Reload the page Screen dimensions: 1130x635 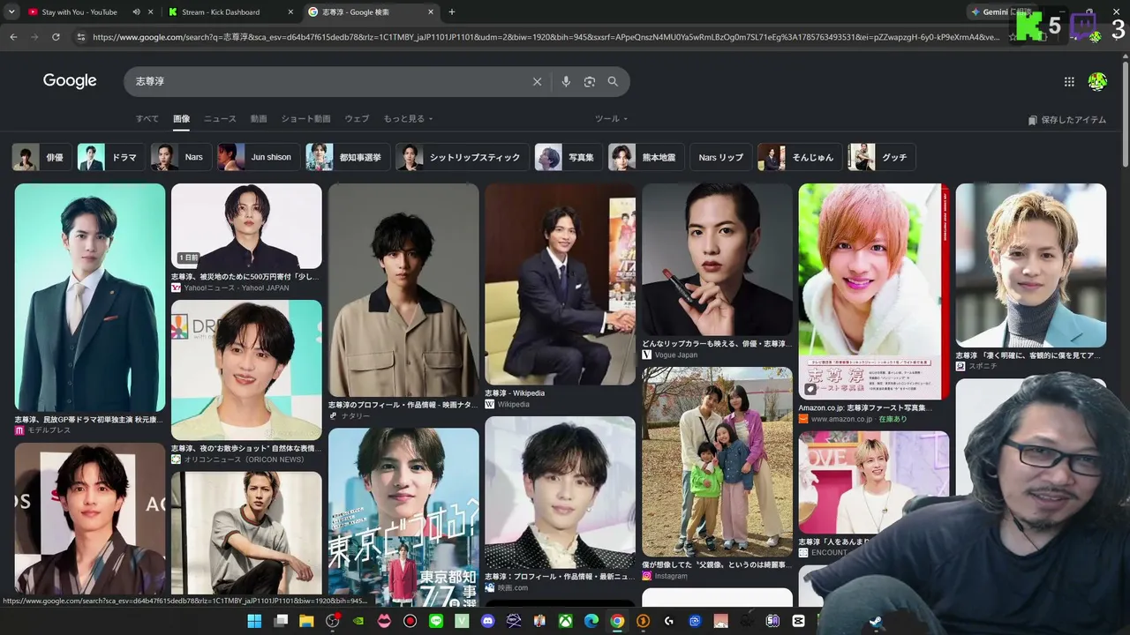56,37
